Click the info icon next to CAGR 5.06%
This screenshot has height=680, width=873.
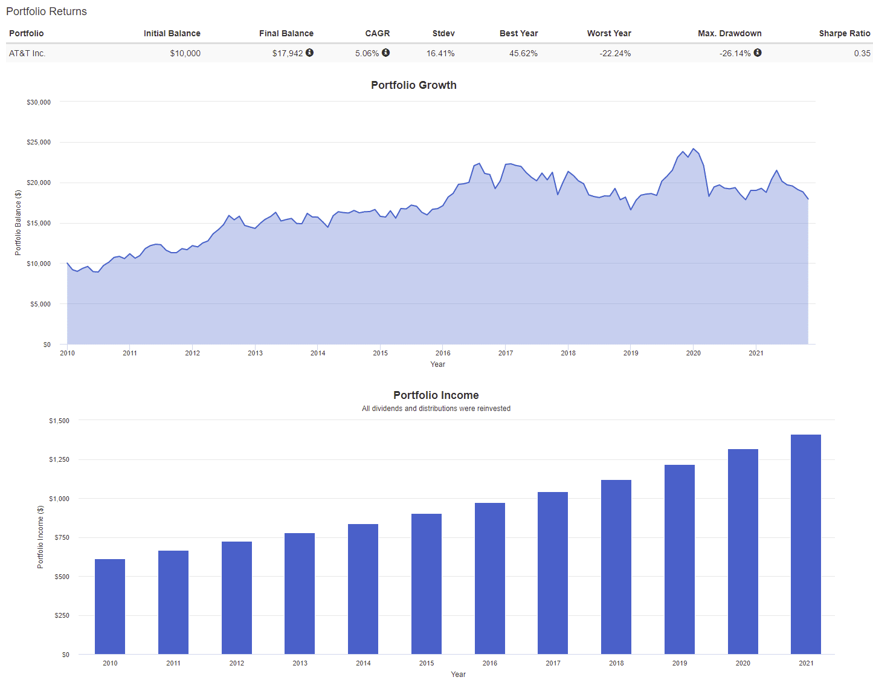(385, 53)
